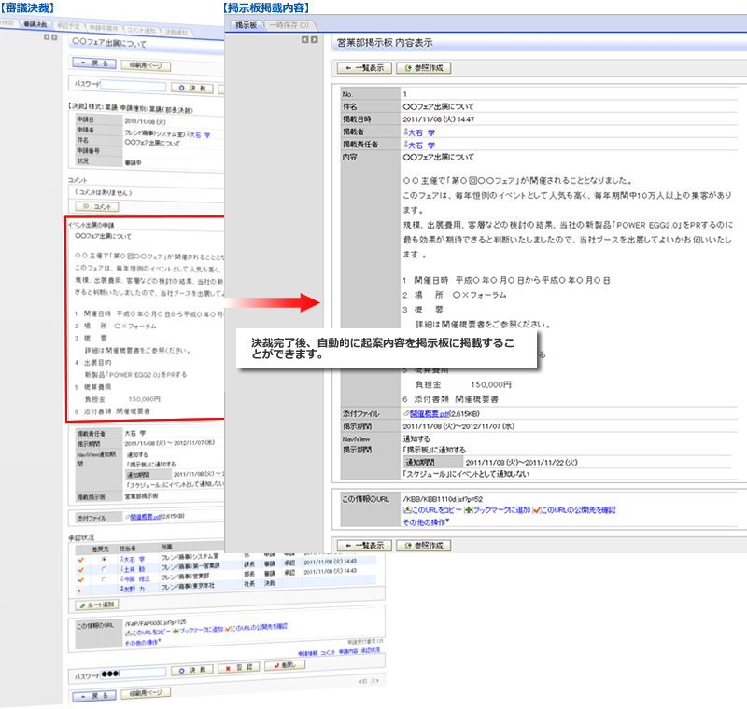747x709 pixels.
Task: Click the 否認 button
Action: coord(239,668)
